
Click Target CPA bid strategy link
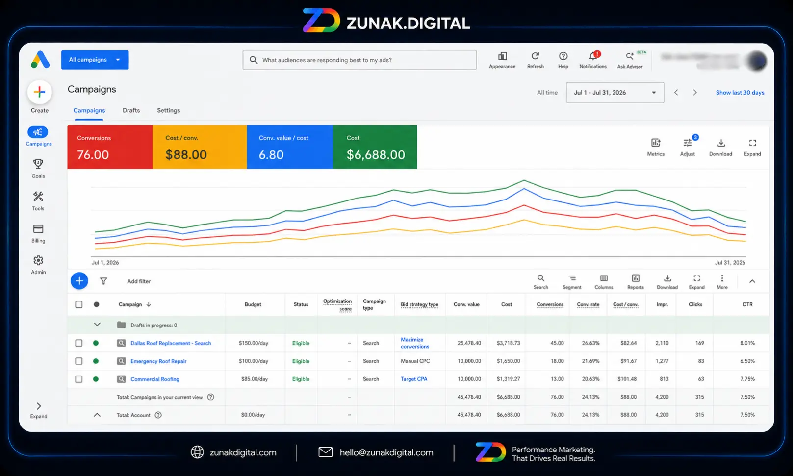point(414,379)
